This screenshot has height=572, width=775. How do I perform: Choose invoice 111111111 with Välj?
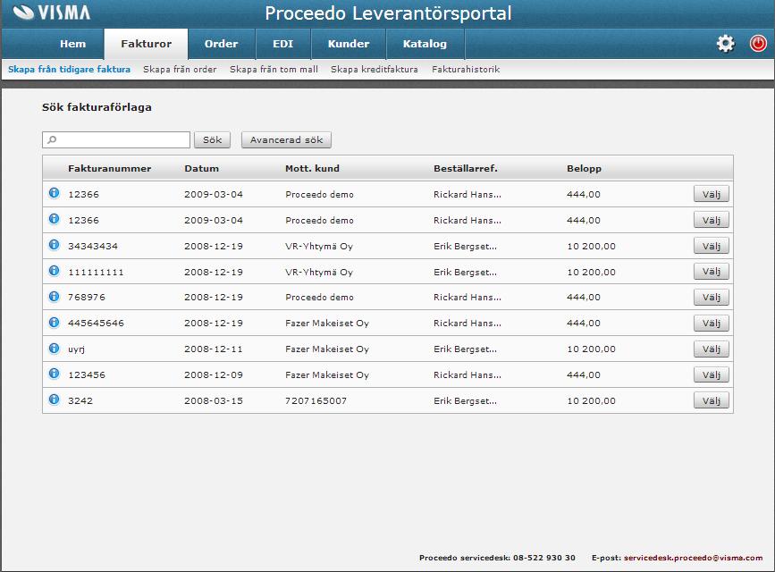(x=712, y=272)
